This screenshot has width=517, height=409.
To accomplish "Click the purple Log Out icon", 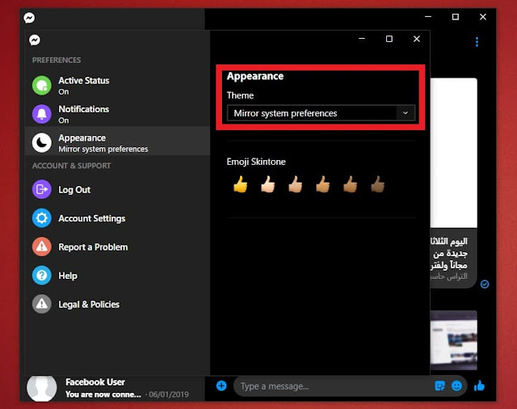I will (x=42, y=189).
